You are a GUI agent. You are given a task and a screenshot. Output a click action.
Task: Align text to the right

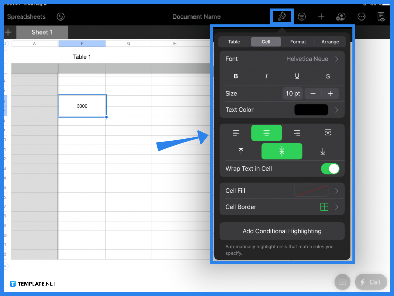point(297,133)
